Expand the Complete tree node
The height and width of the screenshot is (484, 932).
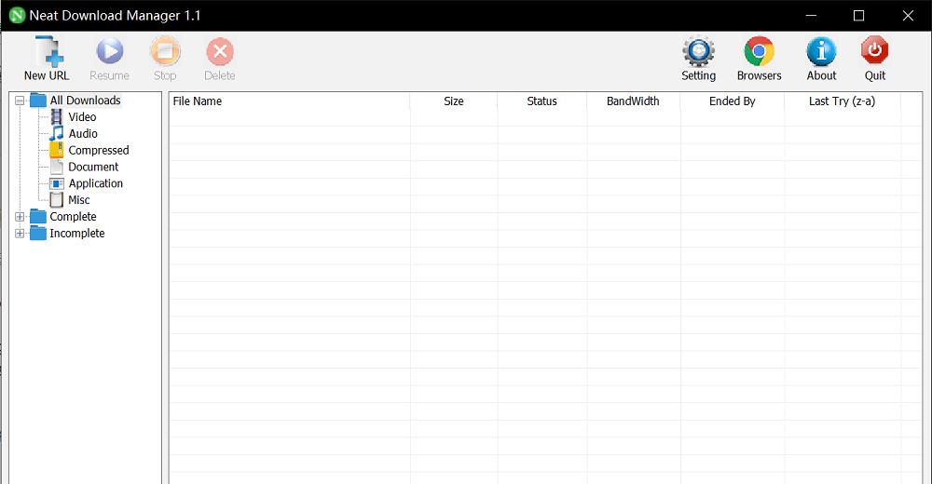coord(20,217)
